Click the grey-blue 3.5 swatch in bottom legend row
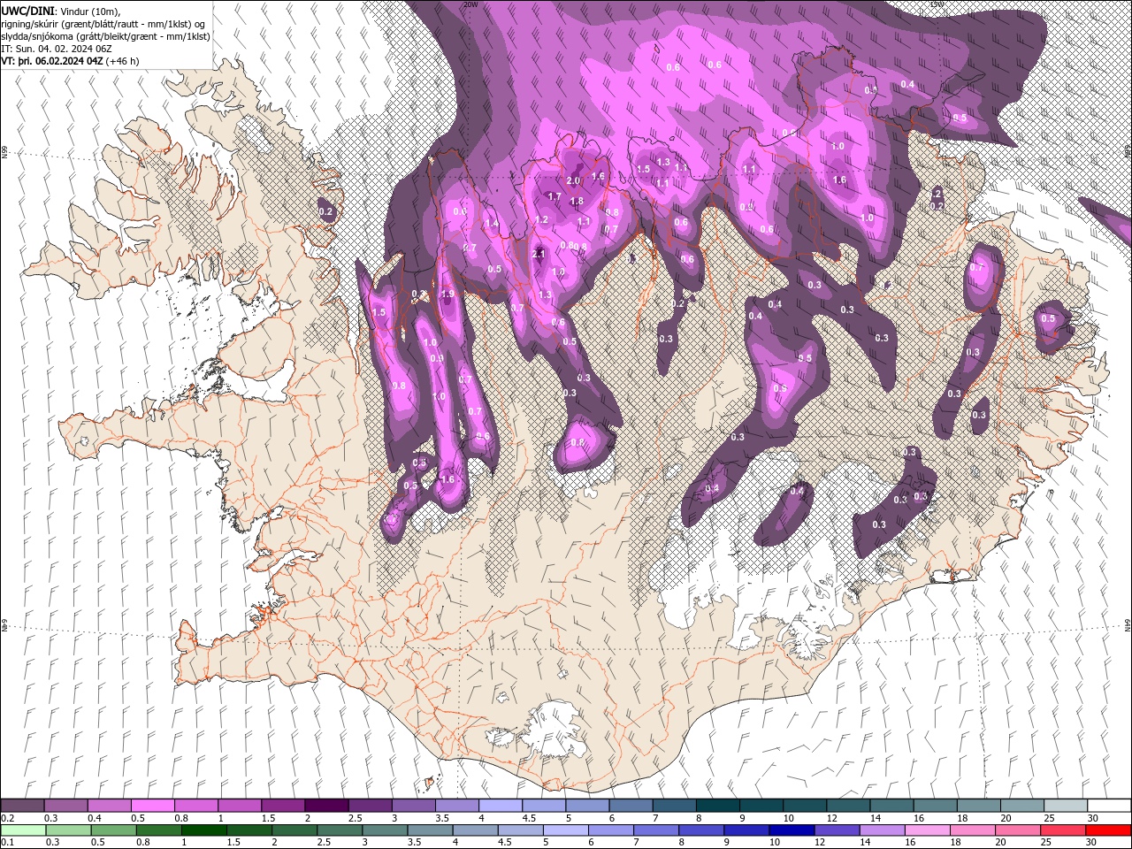The width and height of the screenshot is (1132, 849). coord(430,830)
